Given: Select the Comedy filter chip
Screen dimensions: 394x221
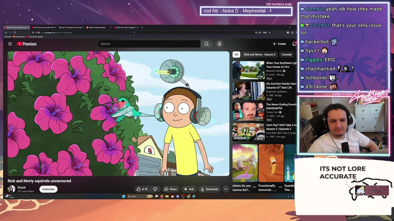Looking at the screenshot, I should pos(287,55).
